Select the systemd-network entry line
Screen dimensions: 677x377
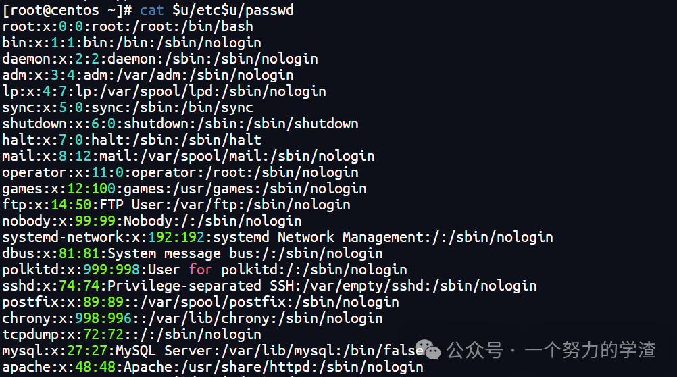coord(278,237)
